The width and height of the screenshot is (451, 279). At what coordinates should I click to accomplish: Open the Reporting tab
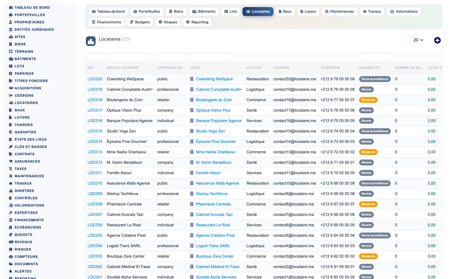coord(197,22)
